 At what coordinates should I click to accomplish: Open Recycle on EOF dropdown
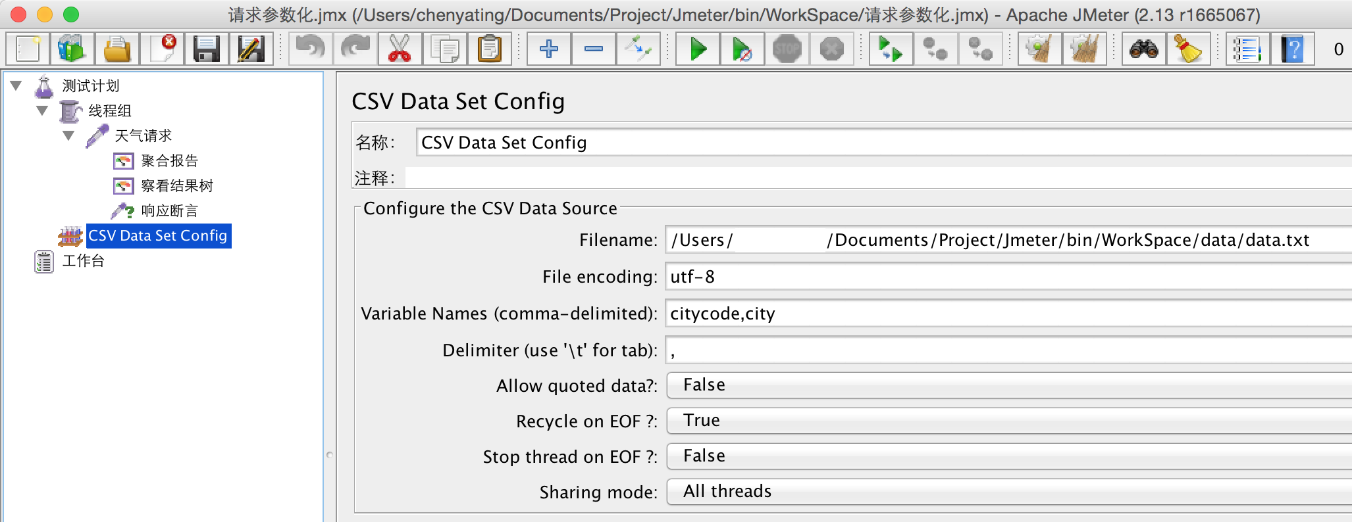click(x=1009, y=420)
